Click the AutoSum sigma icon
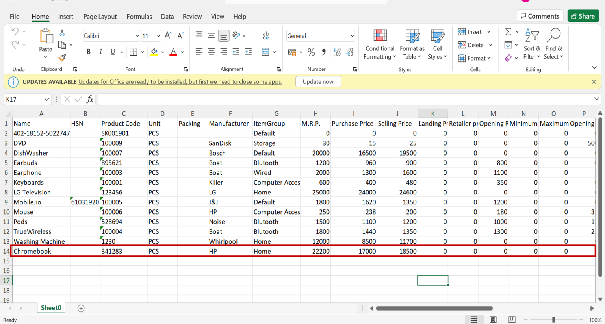605x324 pixels. coord(508,31)
